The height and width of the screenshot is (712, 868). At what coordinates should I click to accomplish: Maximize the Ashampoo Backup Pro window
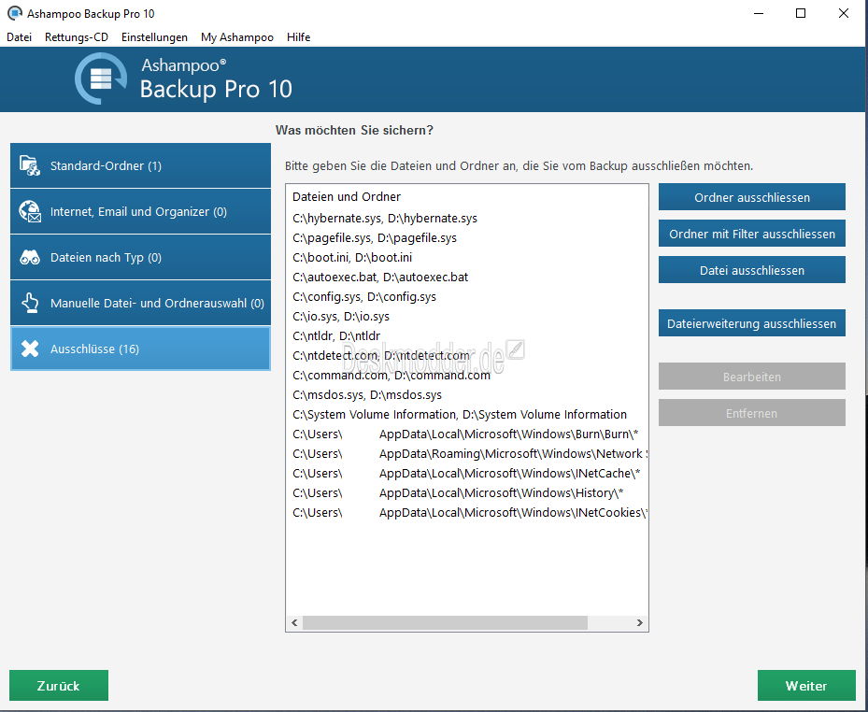tap(801, 13)
